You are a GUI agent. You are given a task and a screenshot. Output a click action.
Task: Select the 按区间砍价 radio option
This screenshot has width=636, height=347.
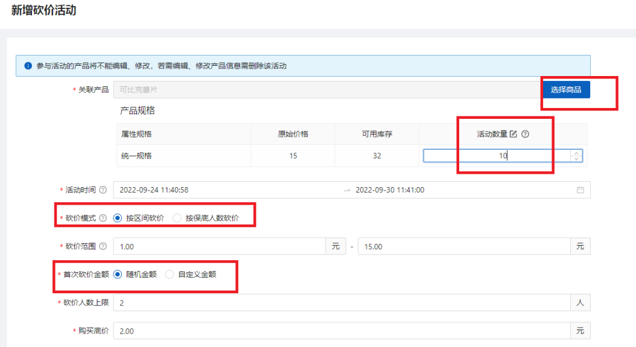click(118, 218)
